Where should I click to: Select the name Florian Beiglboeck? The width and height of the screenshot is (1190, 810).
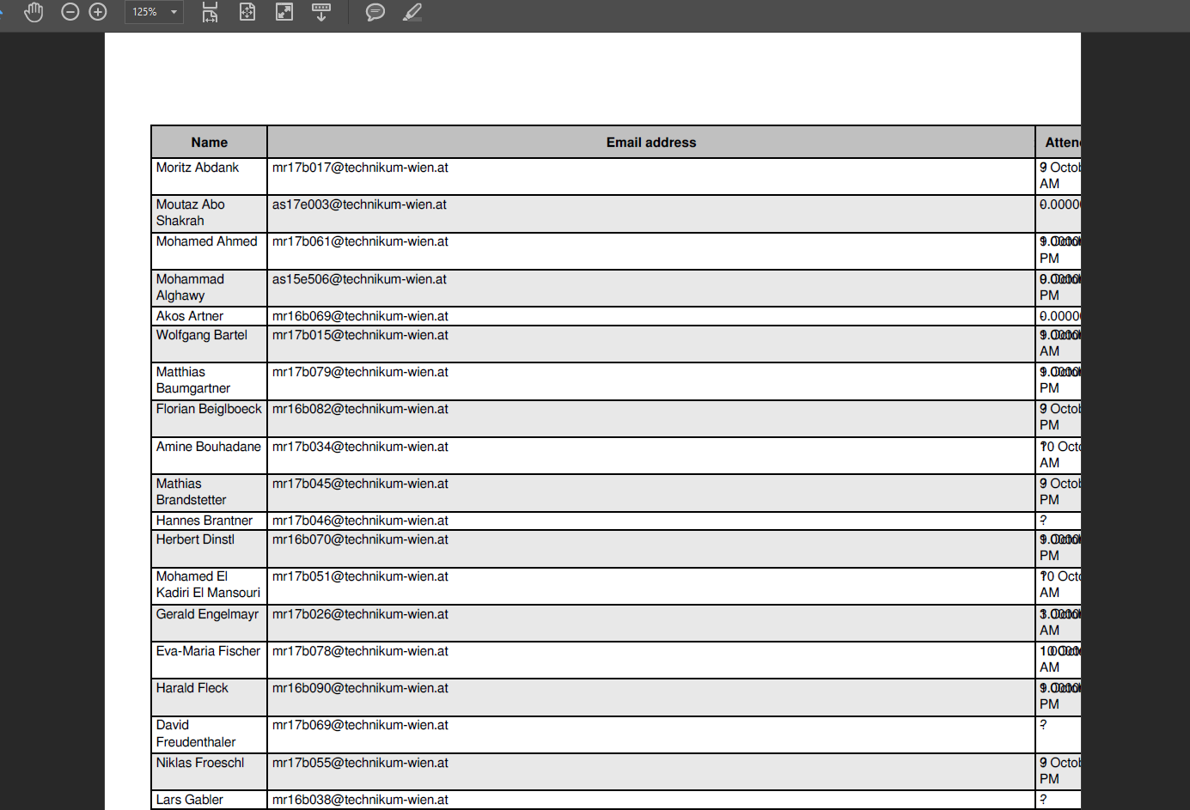pyautogui.click(x=209, y=409)
